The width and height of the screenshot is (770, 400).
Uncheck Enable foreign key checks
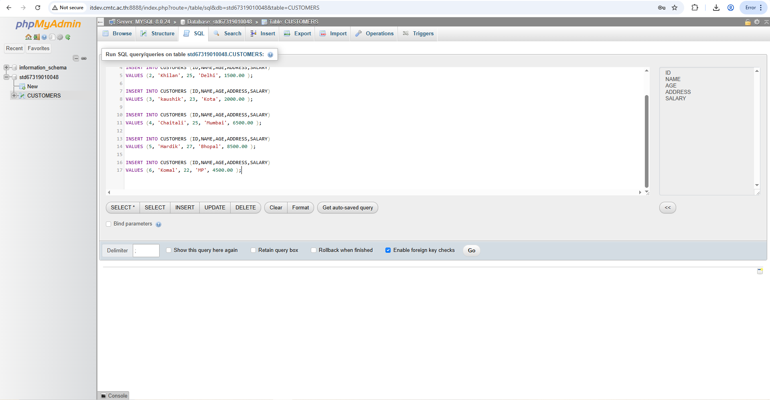tap(388, 250)
